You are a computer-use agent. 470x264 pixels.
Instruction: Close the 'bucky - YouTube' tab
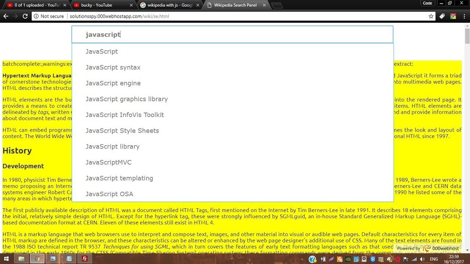click(131, 5)
